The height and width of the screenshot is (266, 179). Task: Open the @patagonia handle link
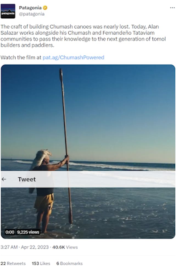[x=32, y=14]
